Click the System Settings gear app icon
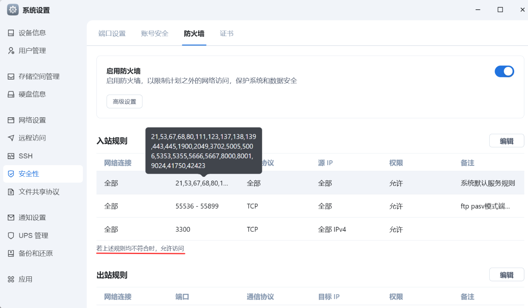Screen dimensions: 528x308 coord(13,10)
